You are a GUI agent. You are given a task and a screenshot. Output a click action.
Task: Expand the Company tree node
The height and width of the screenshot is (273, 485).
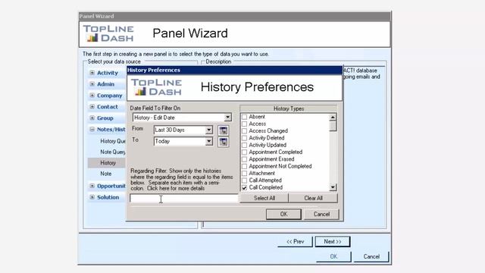click(x=92, y=96)
